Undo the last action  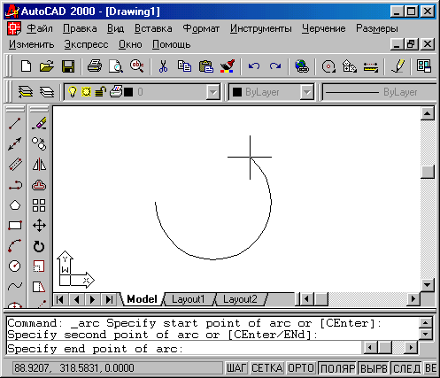254,66
